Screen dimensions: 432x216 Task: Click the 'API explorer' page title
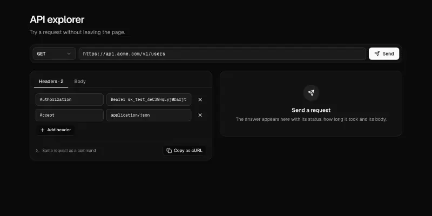57,20
